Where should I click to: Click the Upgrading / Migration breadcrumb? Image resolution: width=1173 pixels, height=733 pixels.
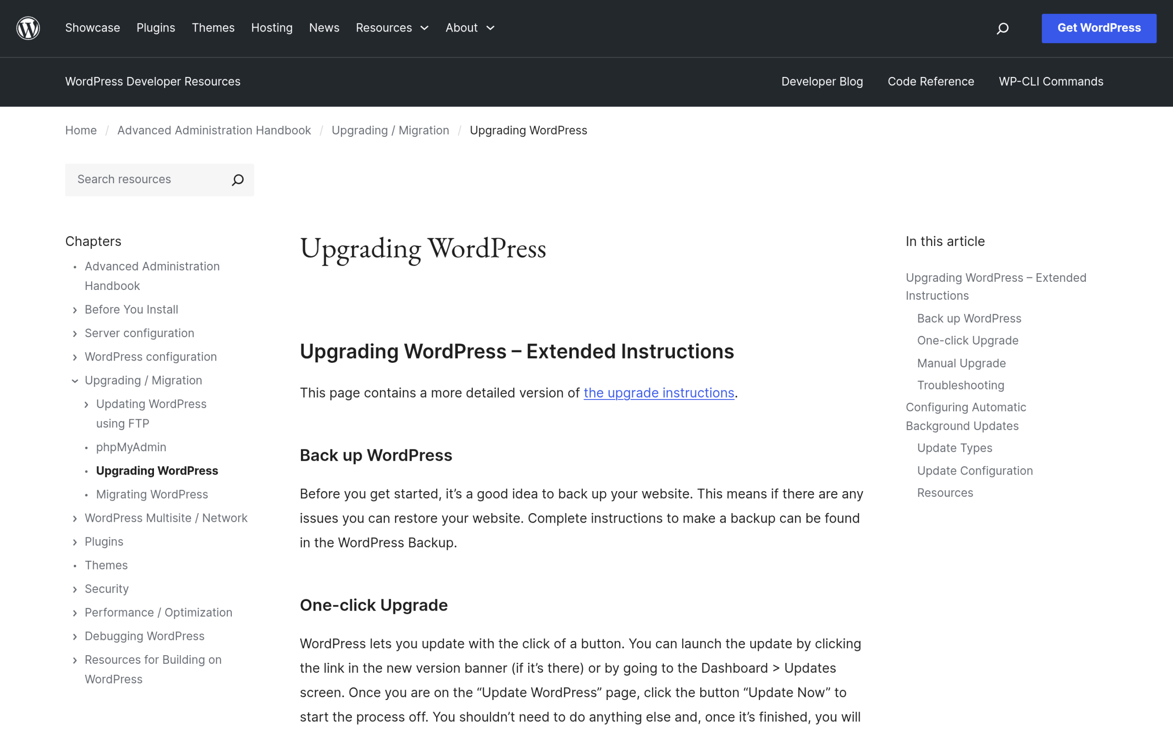(x=390, y=131)
